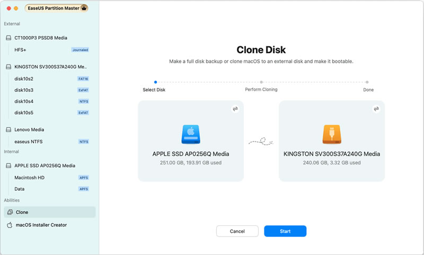Click the drive icon beside CT1000P3 PSSD8 Media
424x255 pixels.
[8, 38]
